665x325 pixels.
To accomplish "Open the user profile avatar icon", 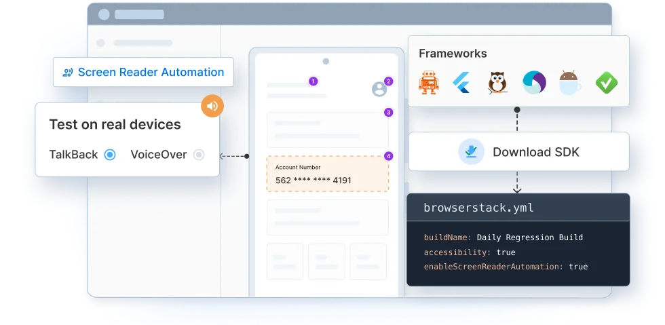I will point(379,89).
